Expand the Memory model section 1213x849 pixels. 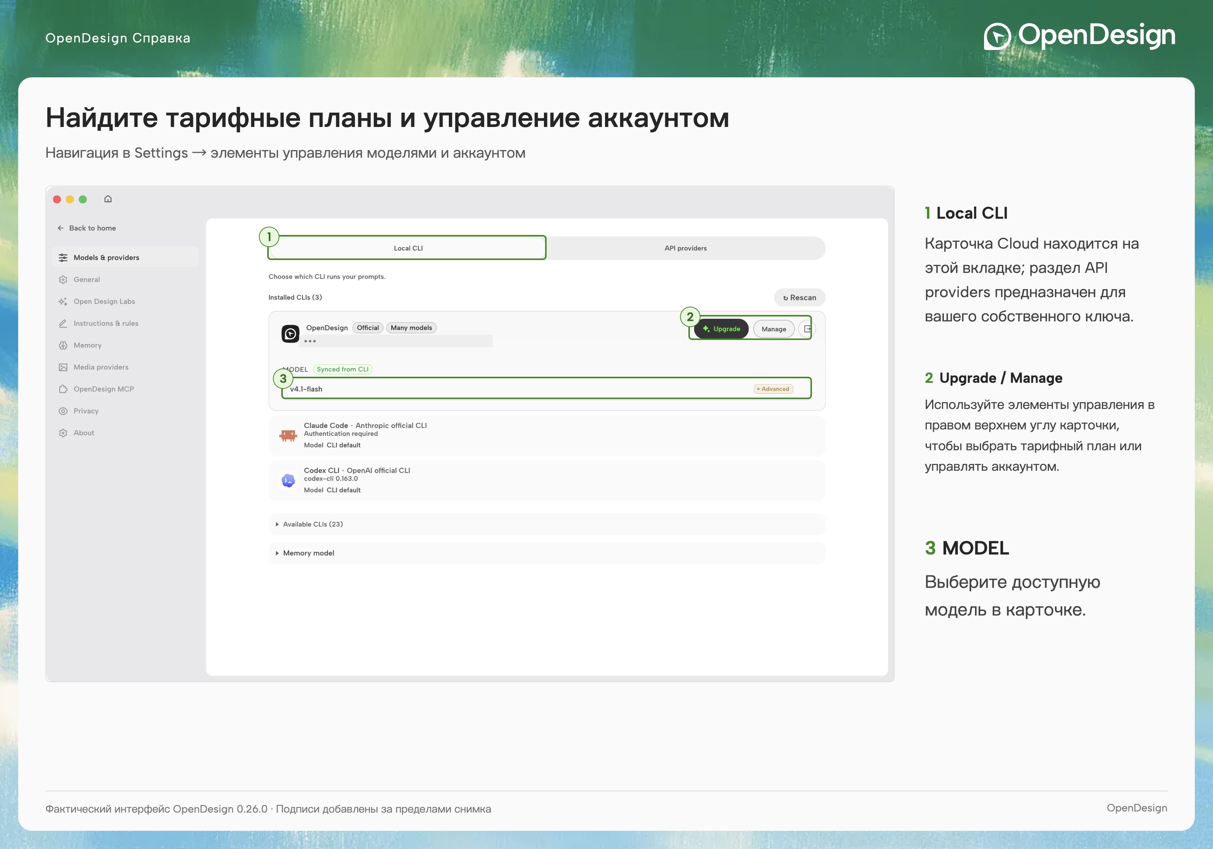(547, 553)
